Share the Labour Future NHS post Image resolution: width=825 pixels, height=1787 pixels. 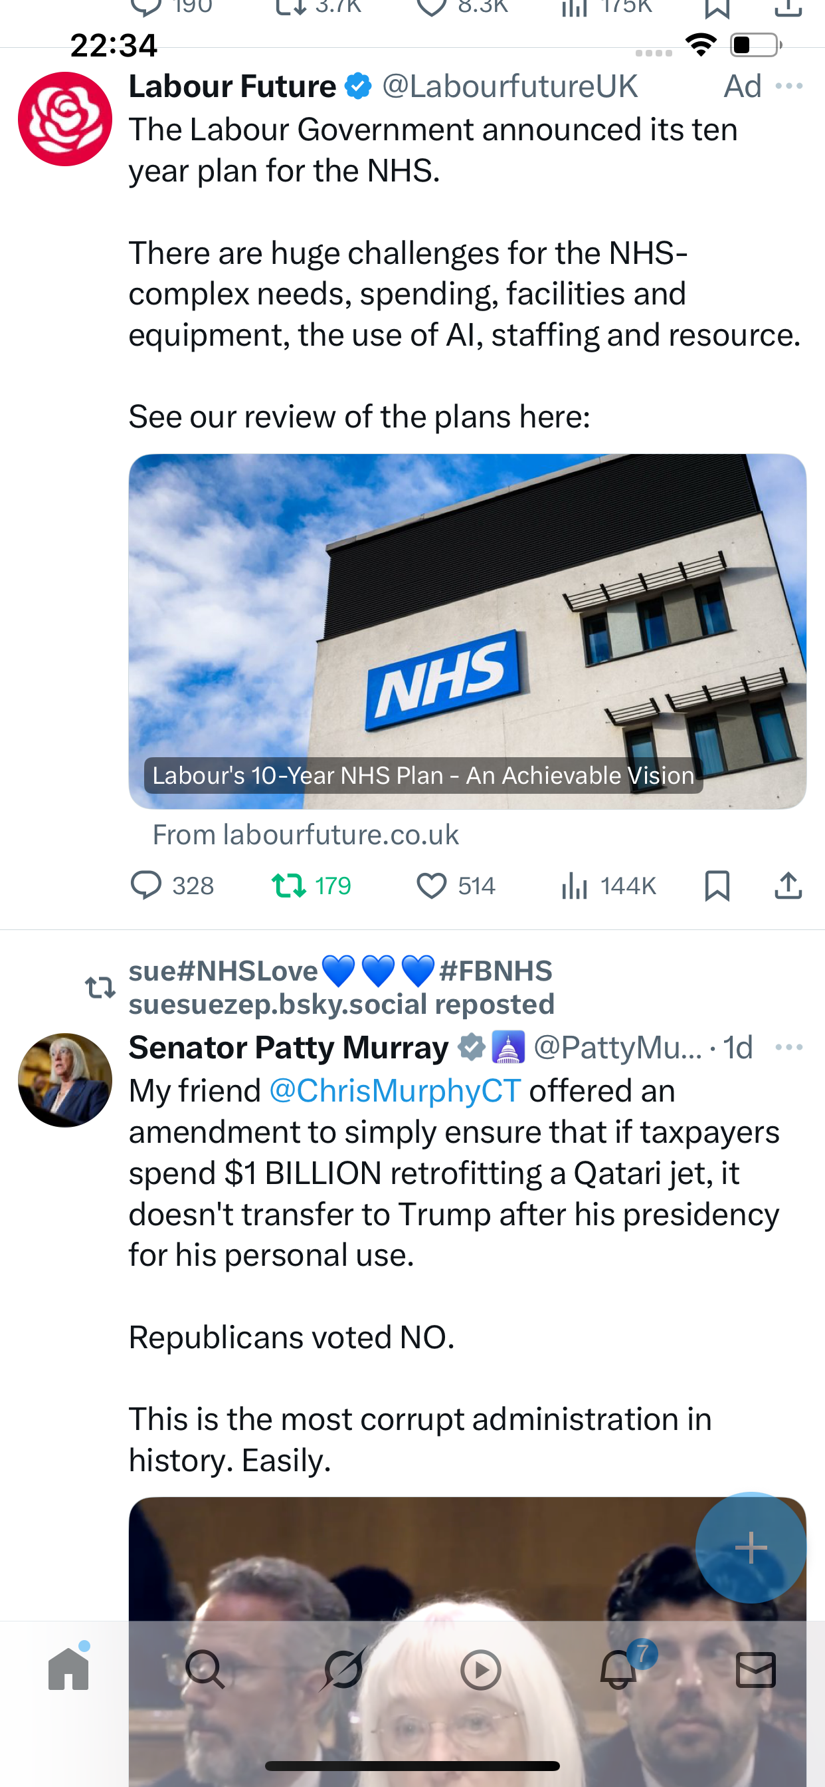pos(788,886)
